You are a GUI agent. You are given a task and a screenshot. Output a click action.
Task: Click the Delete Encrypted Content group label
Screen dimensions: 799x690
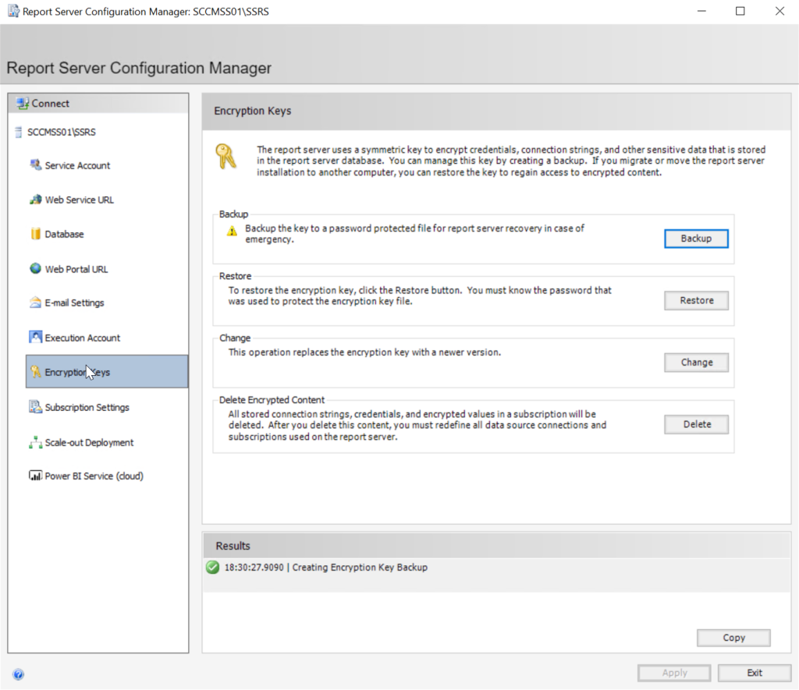click(x=272, y=400)
